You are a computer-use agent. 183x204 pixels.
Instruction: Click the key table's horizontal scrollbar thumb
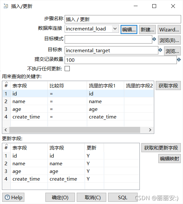pyautogui.click(x=75, y=130)
